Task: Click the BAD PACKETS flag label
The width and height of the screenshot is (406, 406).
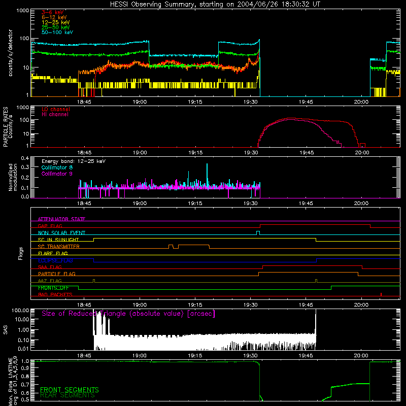Action: pyautogui.click(x=55, y=294)
